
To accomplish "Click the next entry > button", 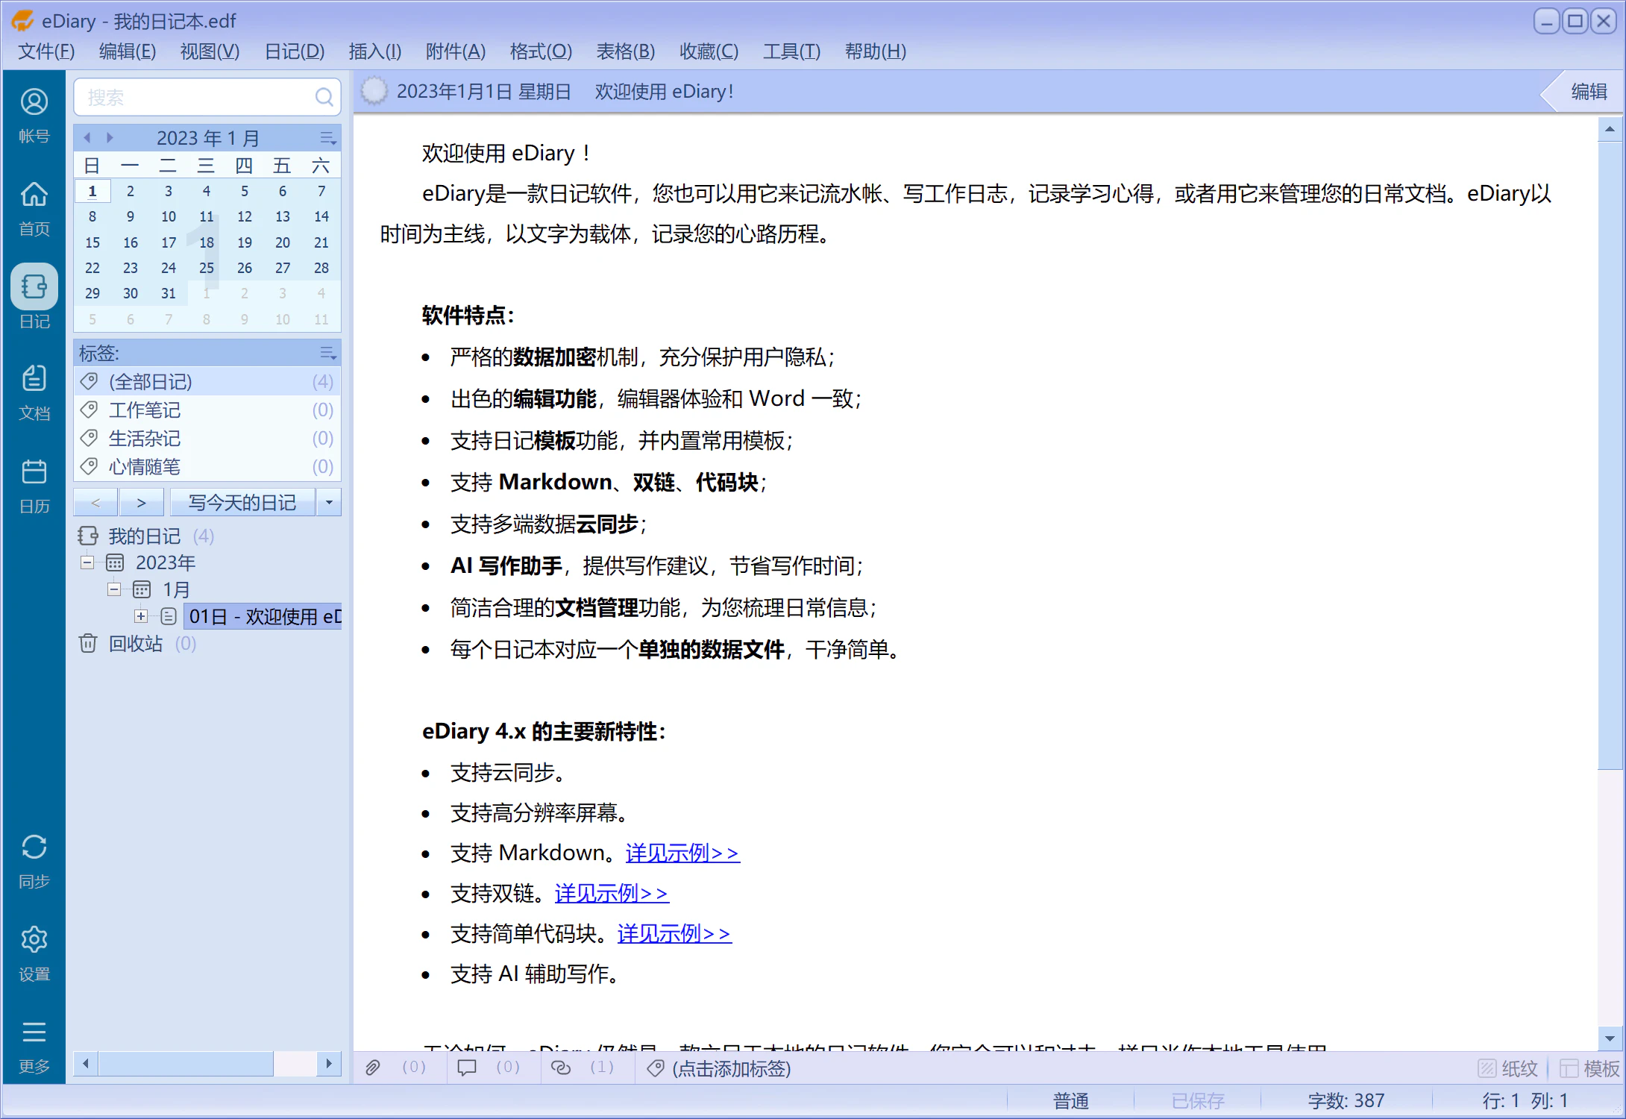I will tap(142, 502).
